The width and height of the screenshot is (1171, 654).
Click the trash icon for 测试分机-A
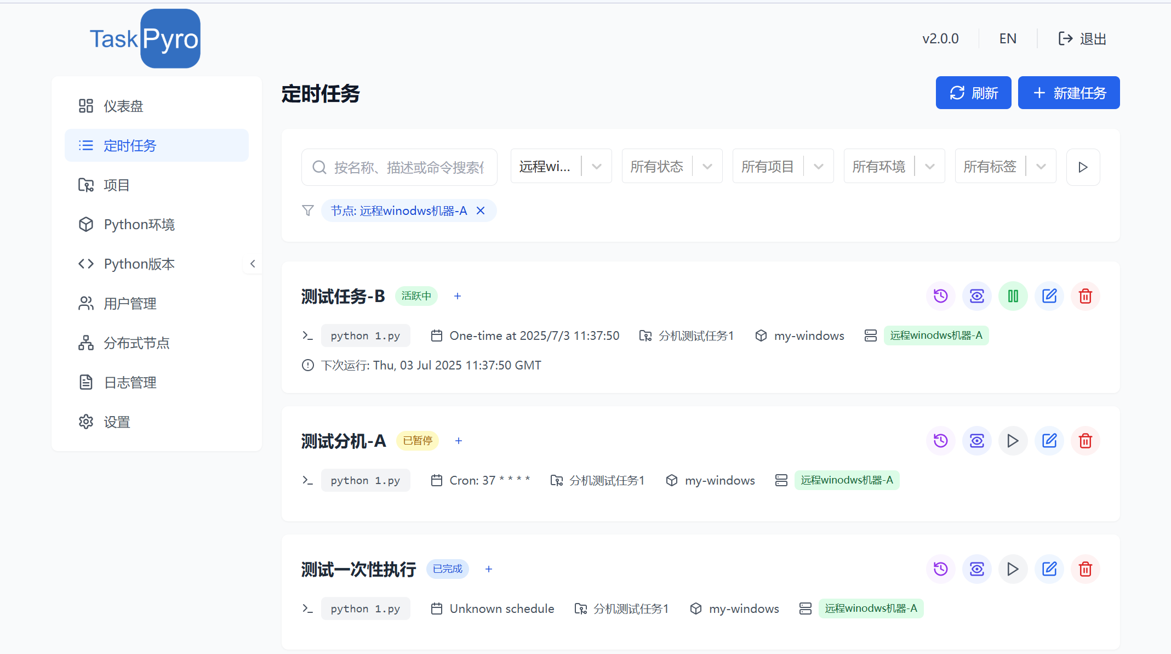coord(1085,441)
